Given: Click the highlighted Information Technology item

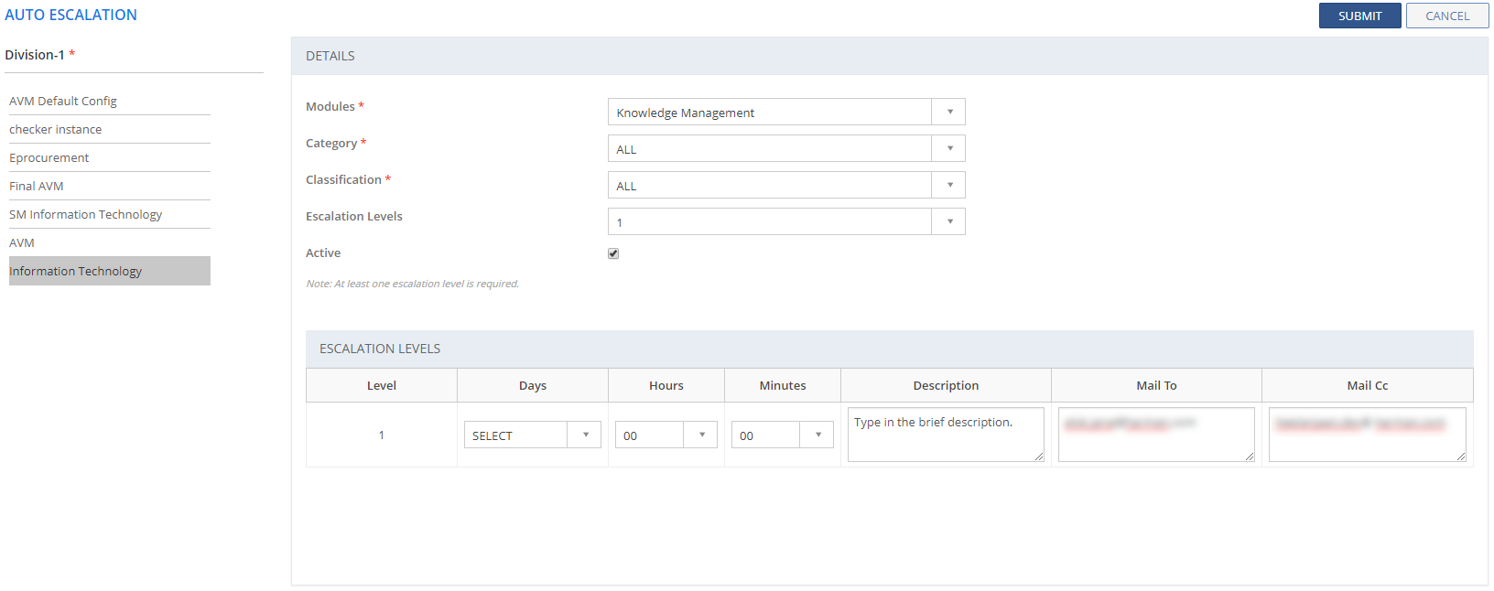Looking at the screenshot, I should [x=76, y=271].
